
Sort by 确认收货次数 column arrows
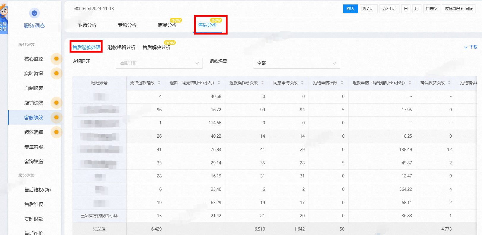449,83
